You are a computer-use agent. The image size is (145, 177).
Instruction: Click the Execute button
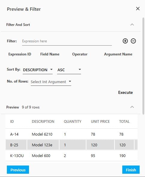click(125, 92)
